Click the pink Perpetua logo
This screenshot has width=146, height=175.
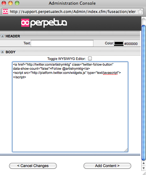[44, 23]
